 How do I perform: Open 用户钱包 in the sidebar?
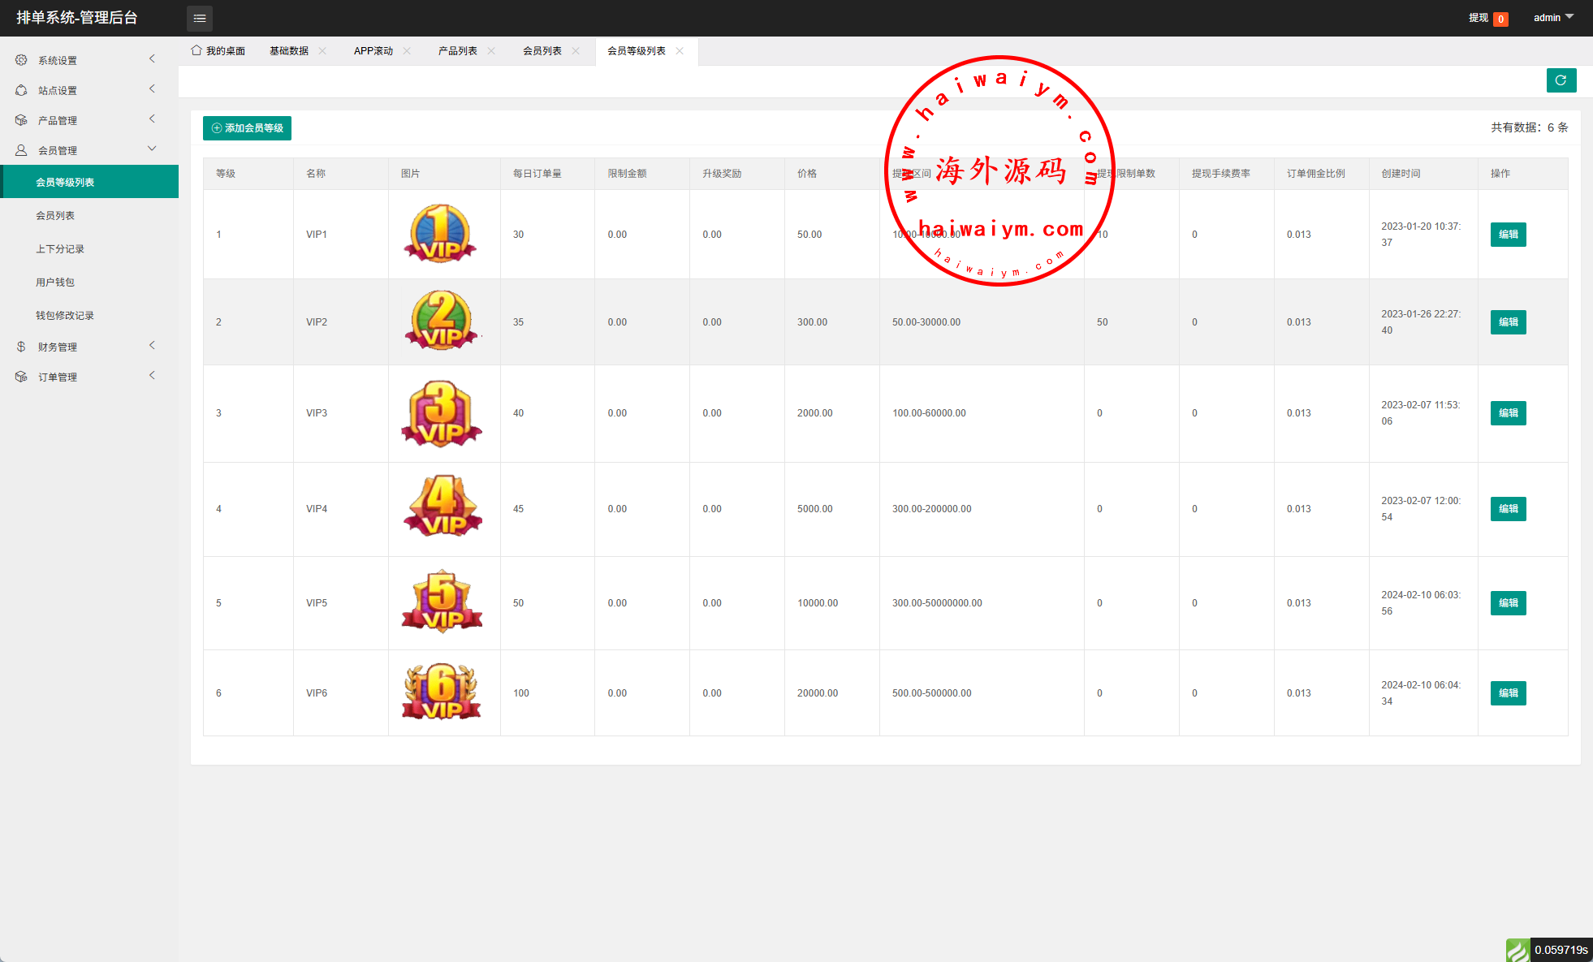tap(55, 283)
